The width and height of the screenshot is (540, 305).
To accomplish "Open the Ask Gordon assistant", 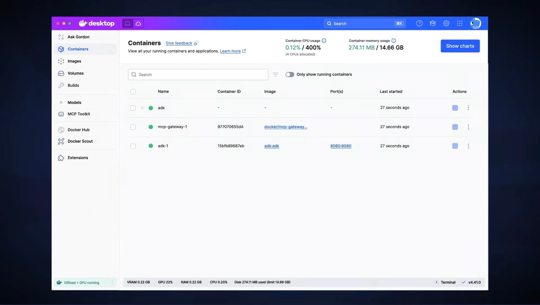I will tap(78, 37).
